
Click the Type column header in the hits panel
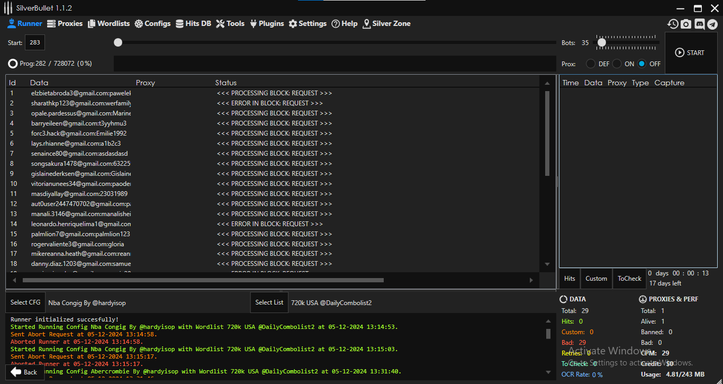coord(640,83)
